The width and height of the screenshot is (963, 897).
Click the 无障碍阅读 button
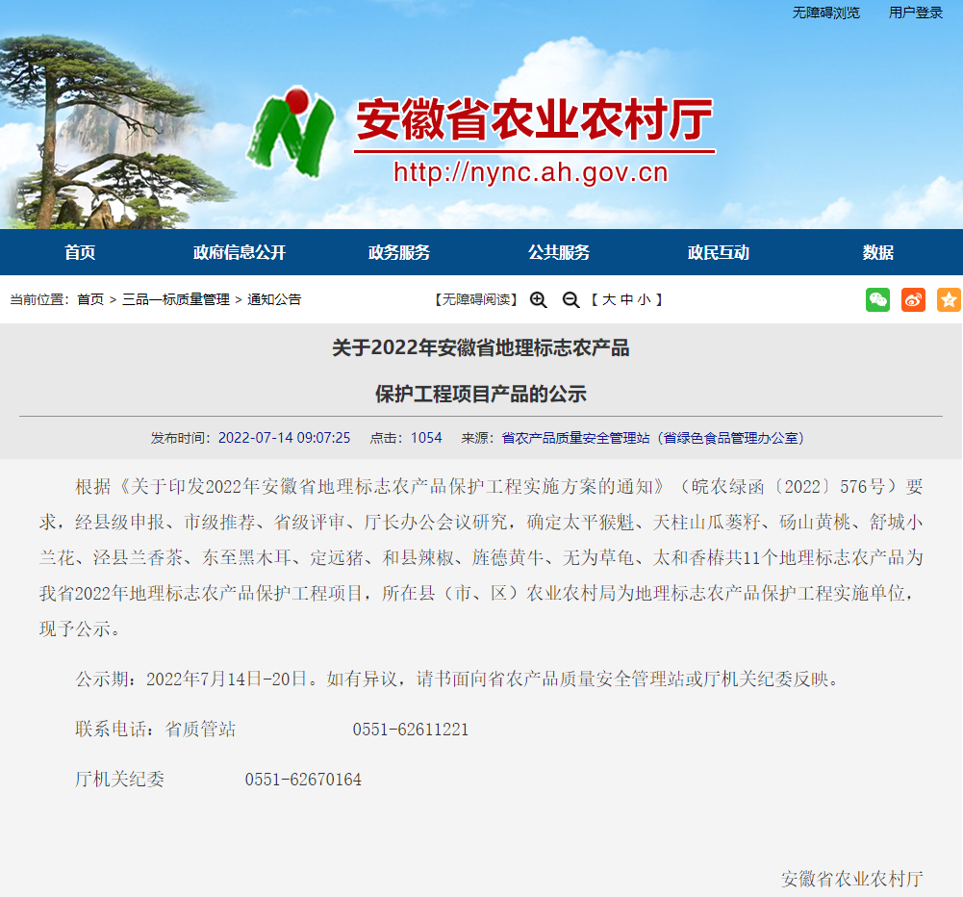[476, 300]
